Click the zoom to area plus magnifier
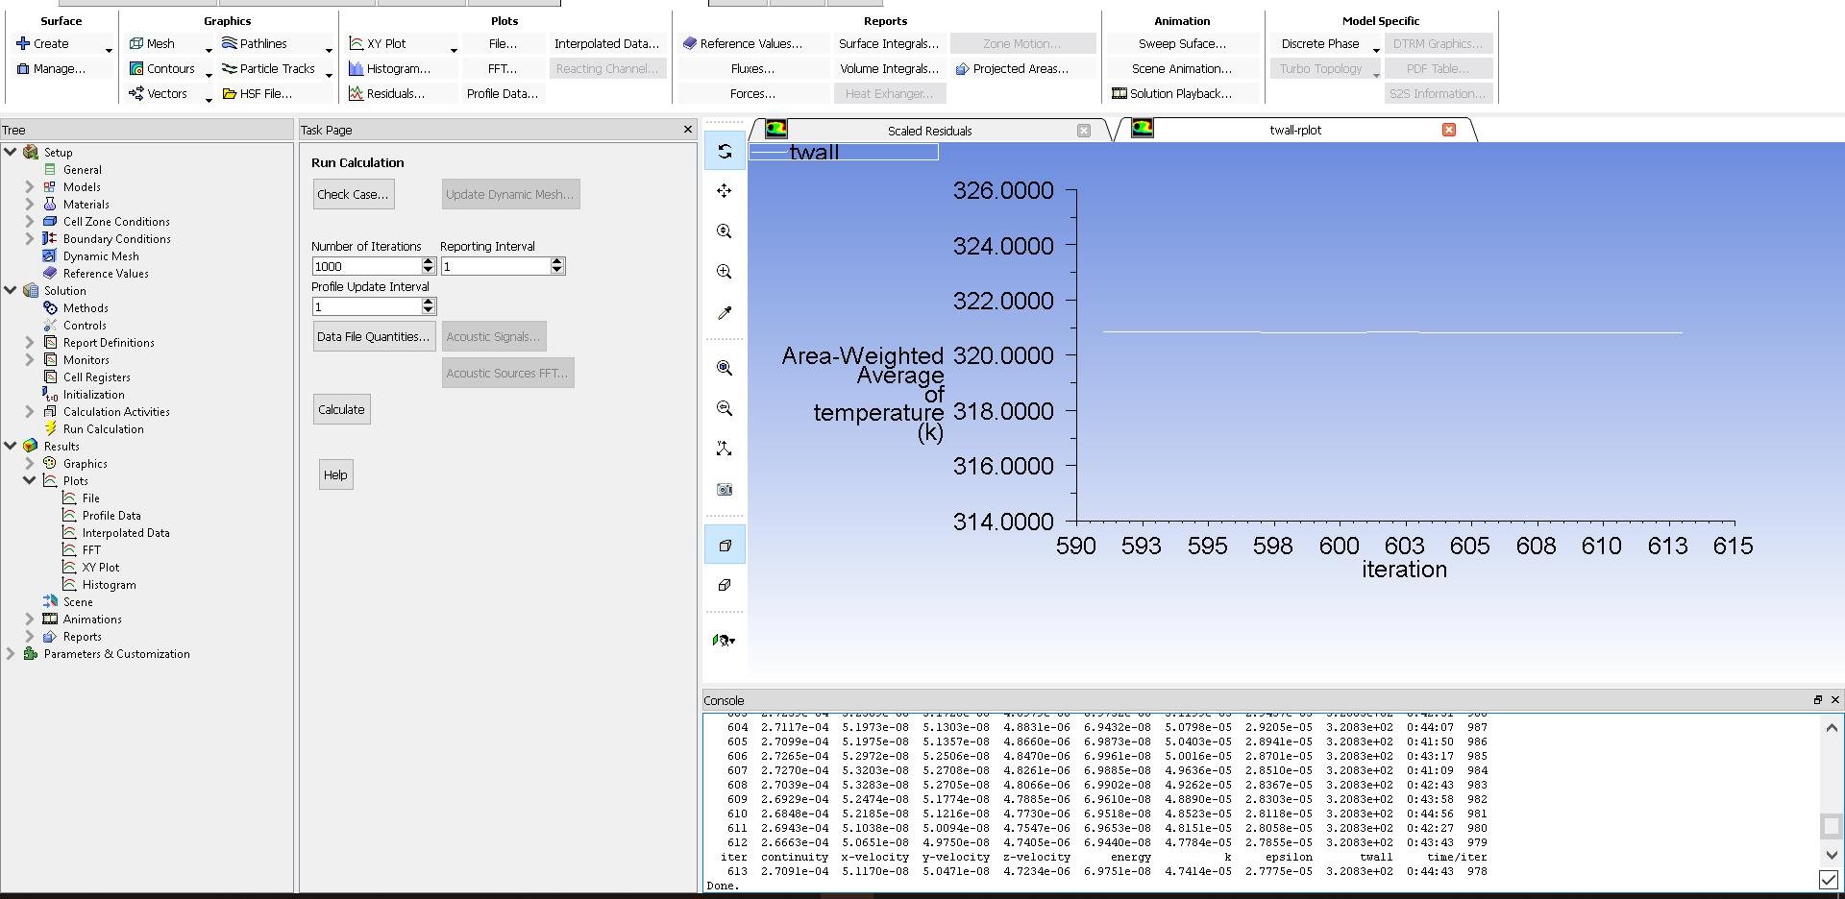Viewport: 1845px width, 899px height. click(x=725, y=272)
